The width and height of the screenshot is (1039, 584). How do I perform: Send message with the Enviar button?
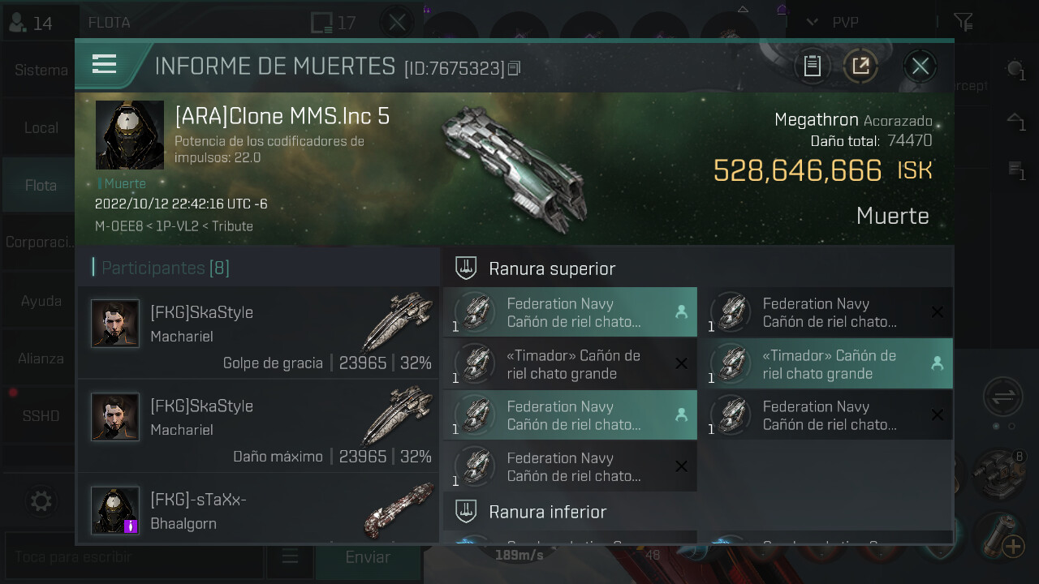tap(368, 556)
